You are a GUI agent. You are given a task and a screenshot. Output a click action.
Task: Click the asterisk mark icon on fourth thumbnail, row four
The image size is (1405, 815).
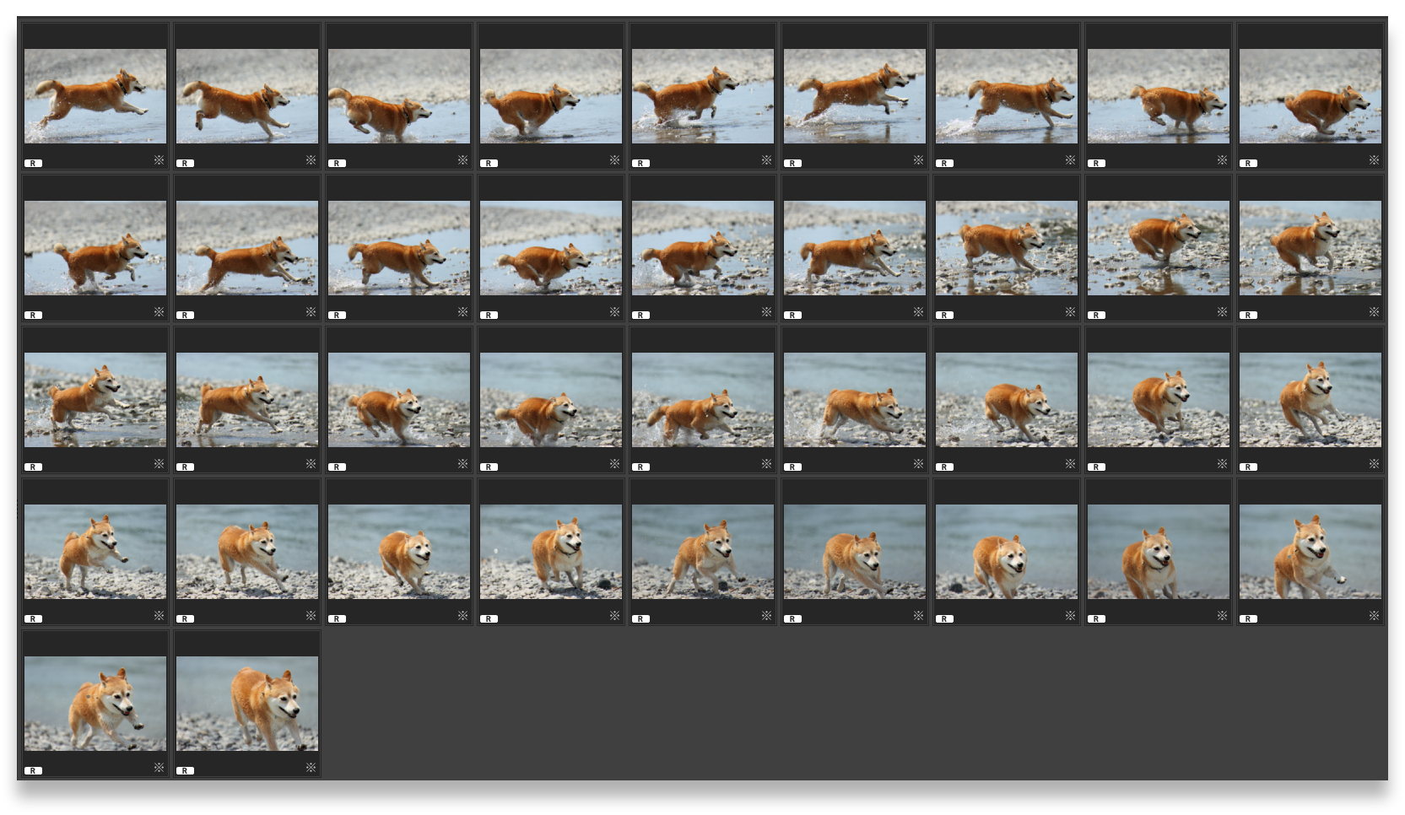tap(614, 615)
